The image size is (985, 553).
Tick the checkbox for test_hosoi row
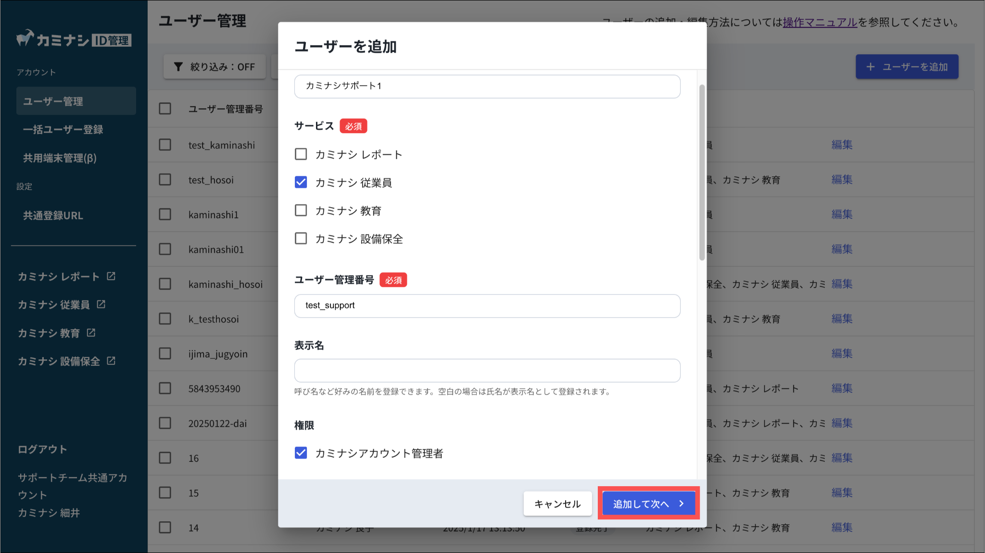click(165, 180)
